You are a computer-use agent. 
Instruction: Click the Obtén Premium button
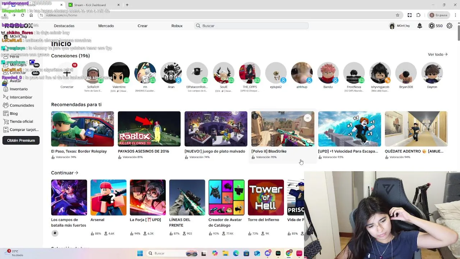click(21, 140)
